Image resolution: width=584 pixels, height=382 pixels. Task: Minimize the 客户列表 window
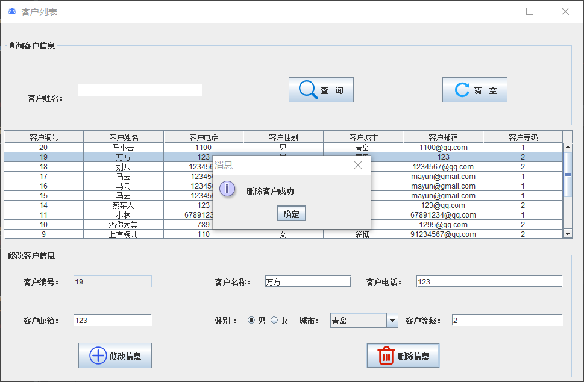[x=495, y=11]
